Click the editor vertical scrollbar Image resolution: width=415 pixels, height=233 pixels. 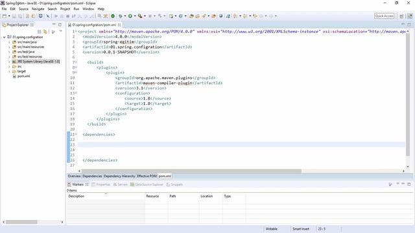408,94
